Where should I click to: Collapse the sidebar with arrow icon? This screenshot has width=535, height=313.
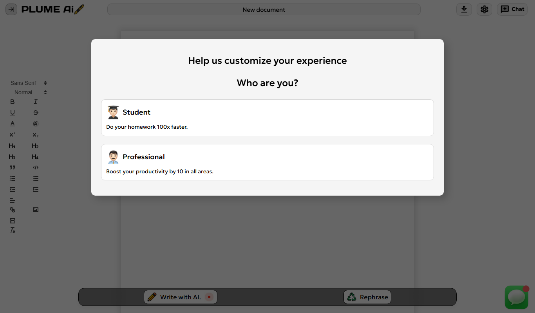pos(11,9)
